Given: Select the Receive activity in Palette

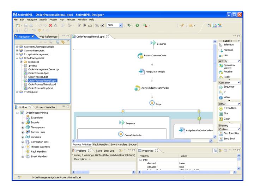Looking at the screenshot, I should point(226,72).
